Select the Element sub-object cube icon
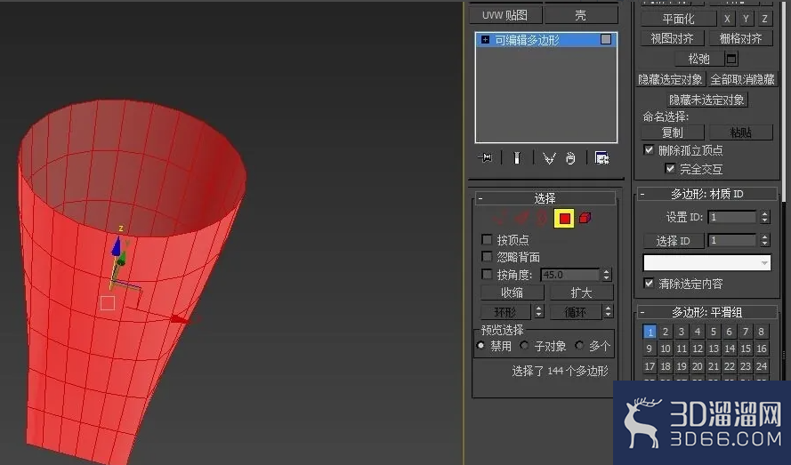 point(585,218)
